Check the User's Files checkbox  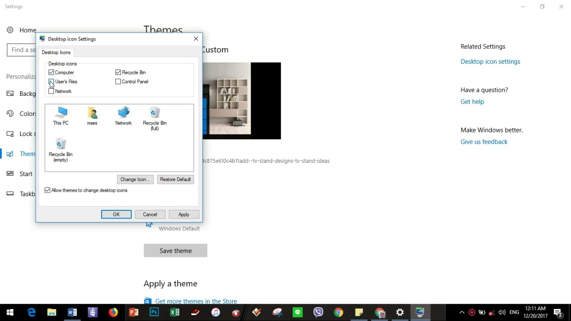(51, 82)
